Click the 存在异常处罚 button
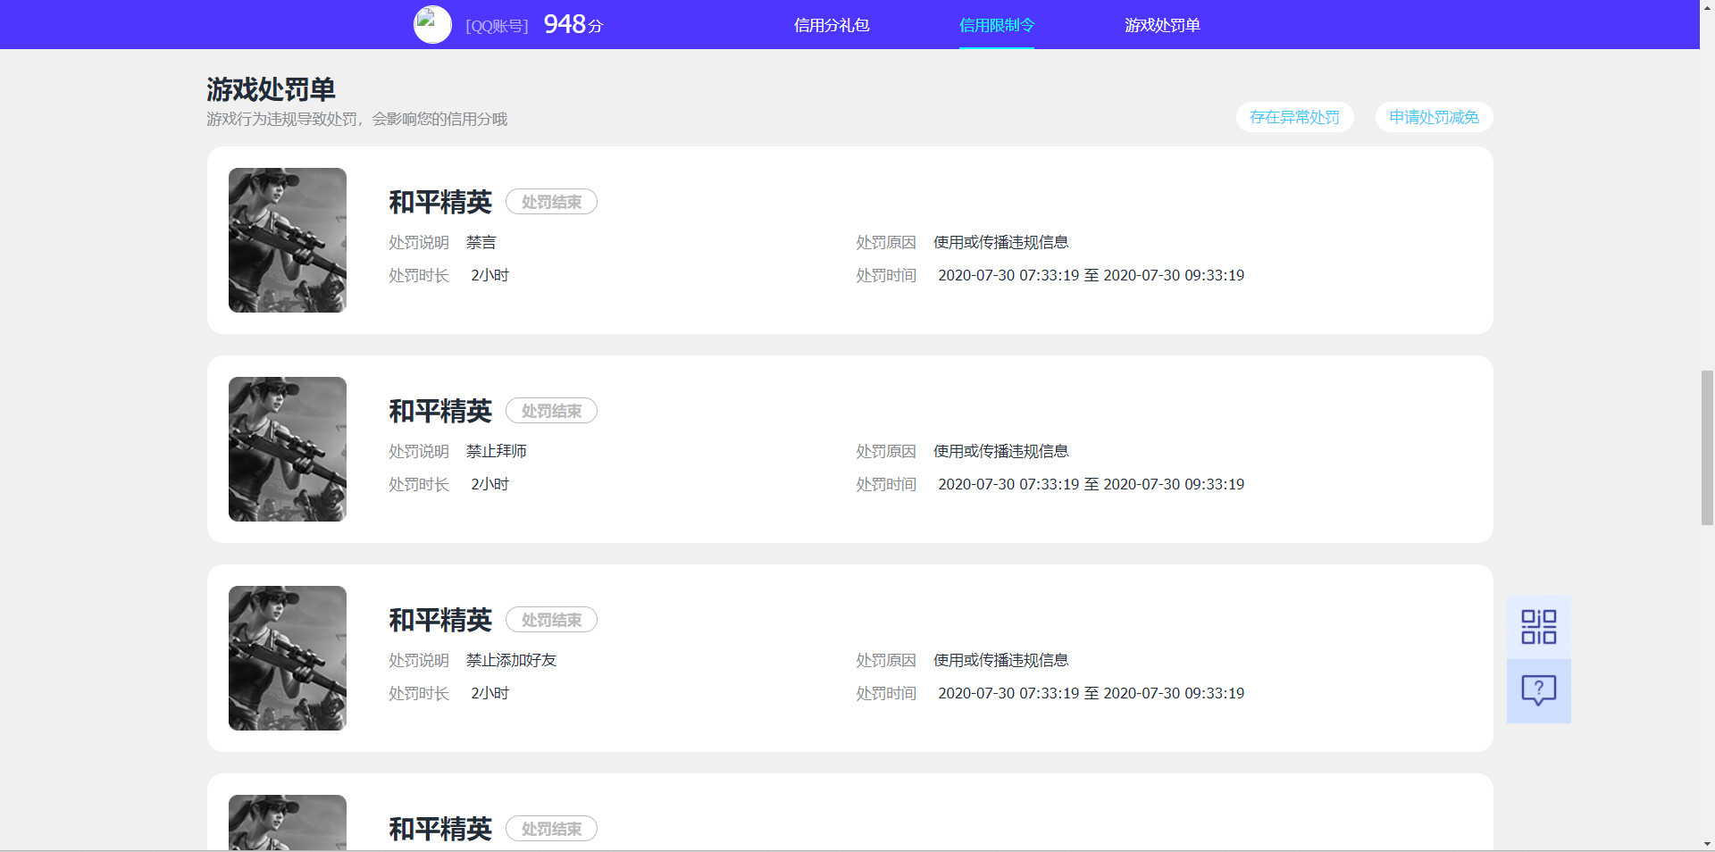The image size is (1715, 852). 1294,117
